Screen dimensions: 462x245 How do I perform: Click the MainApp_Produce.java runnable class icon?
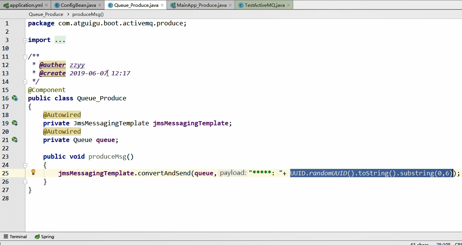173,5
